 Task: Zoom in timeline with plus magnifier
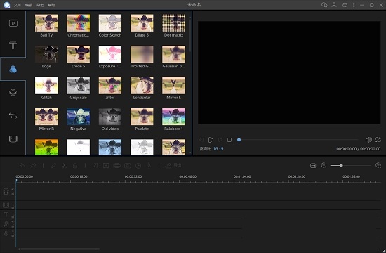378,165
